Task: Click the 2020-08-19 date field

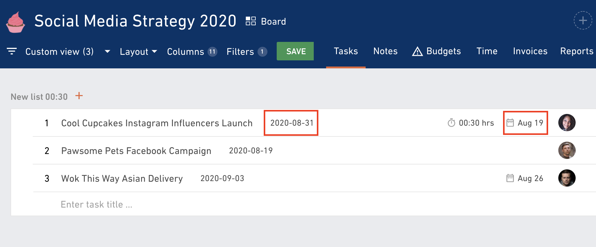Action: coord(251,151)
